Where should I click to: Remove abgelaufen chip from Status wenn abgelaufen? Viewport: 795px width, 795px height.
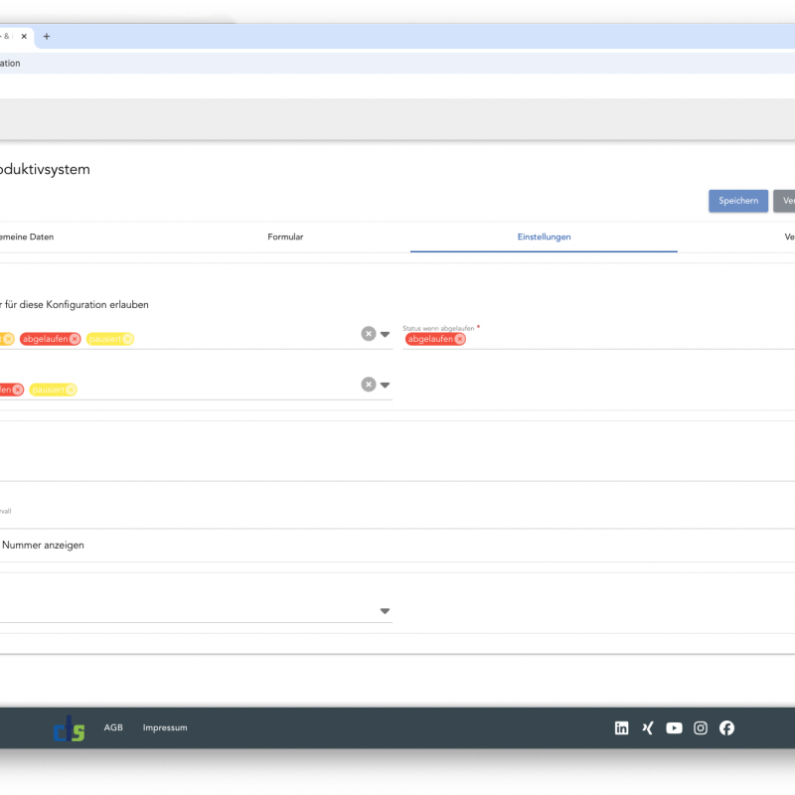click(459, 339)
